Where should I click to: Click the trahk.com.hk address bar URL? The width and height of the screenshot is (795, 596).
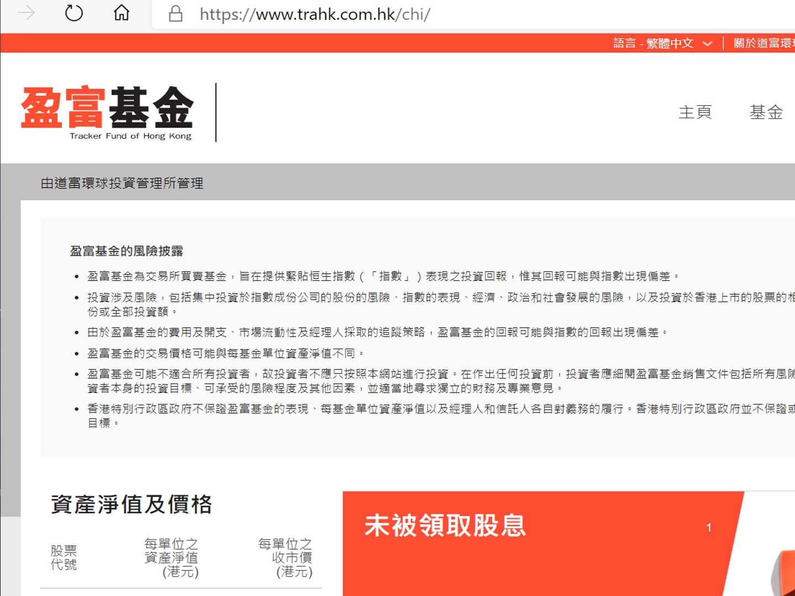(x=315, y=14)
